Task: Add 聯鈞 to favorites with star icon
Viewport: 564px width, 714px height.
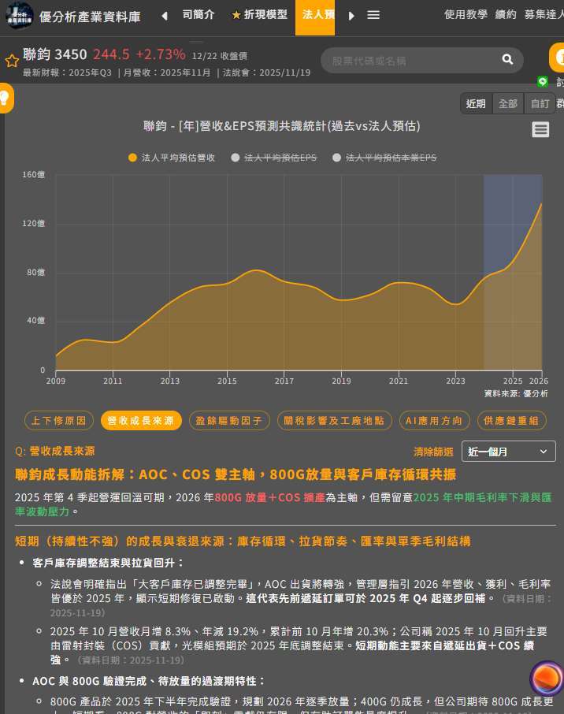Action: 12,61
